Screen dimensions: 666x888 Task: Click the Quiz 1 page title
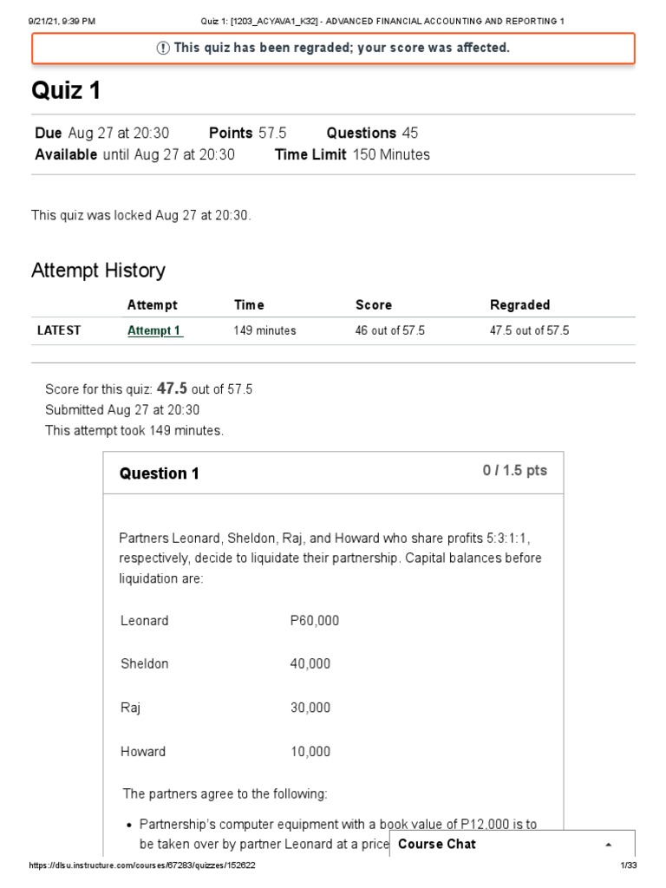(x=66, y=90)
